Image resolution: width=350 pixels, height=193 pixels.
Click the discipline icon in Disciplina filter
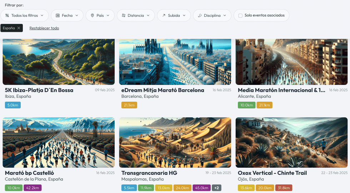pyautogui.click(x=200, y=16)
